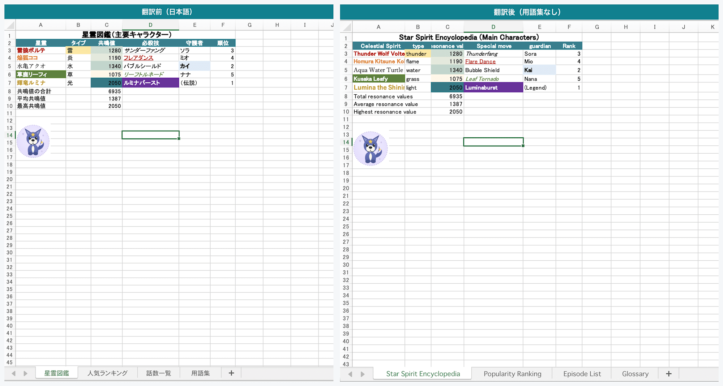
Task: Select column A header in translated workbook
Action: click(378, 27)
